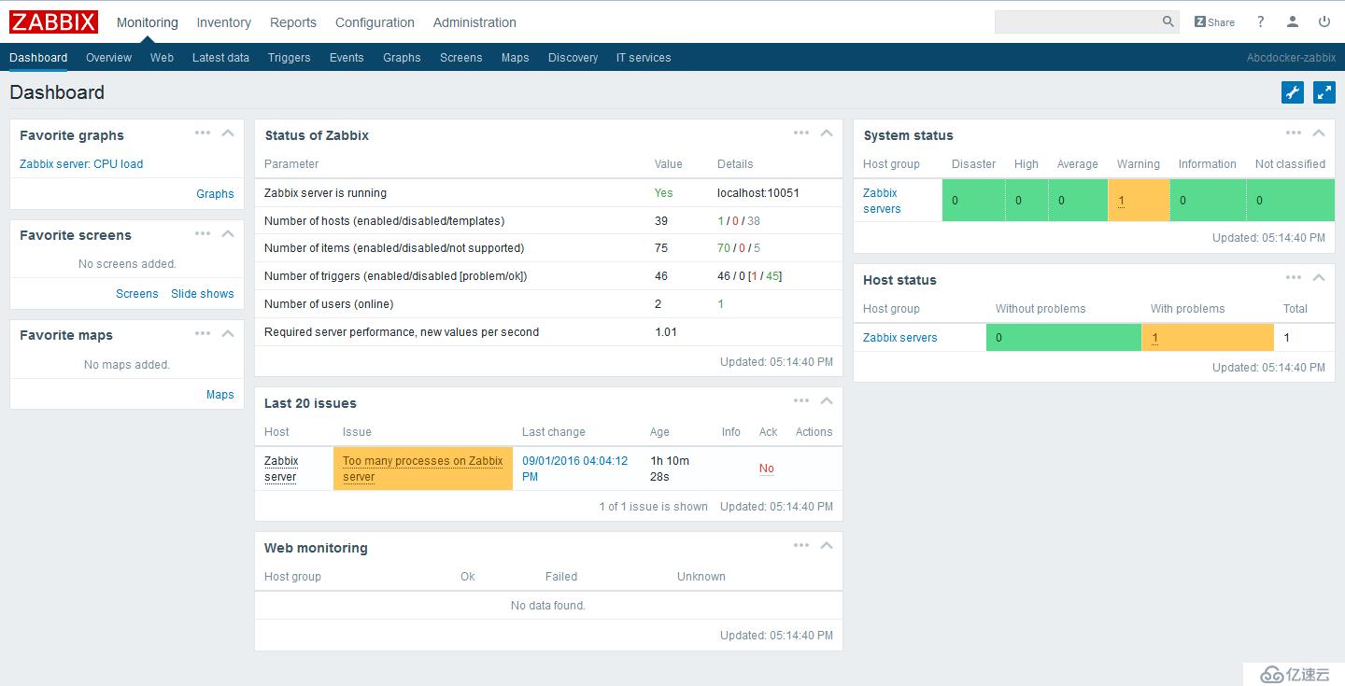Open Favorite screens widget menu dots
Viewport: 1345px width, 686px height.
(203, 232)
